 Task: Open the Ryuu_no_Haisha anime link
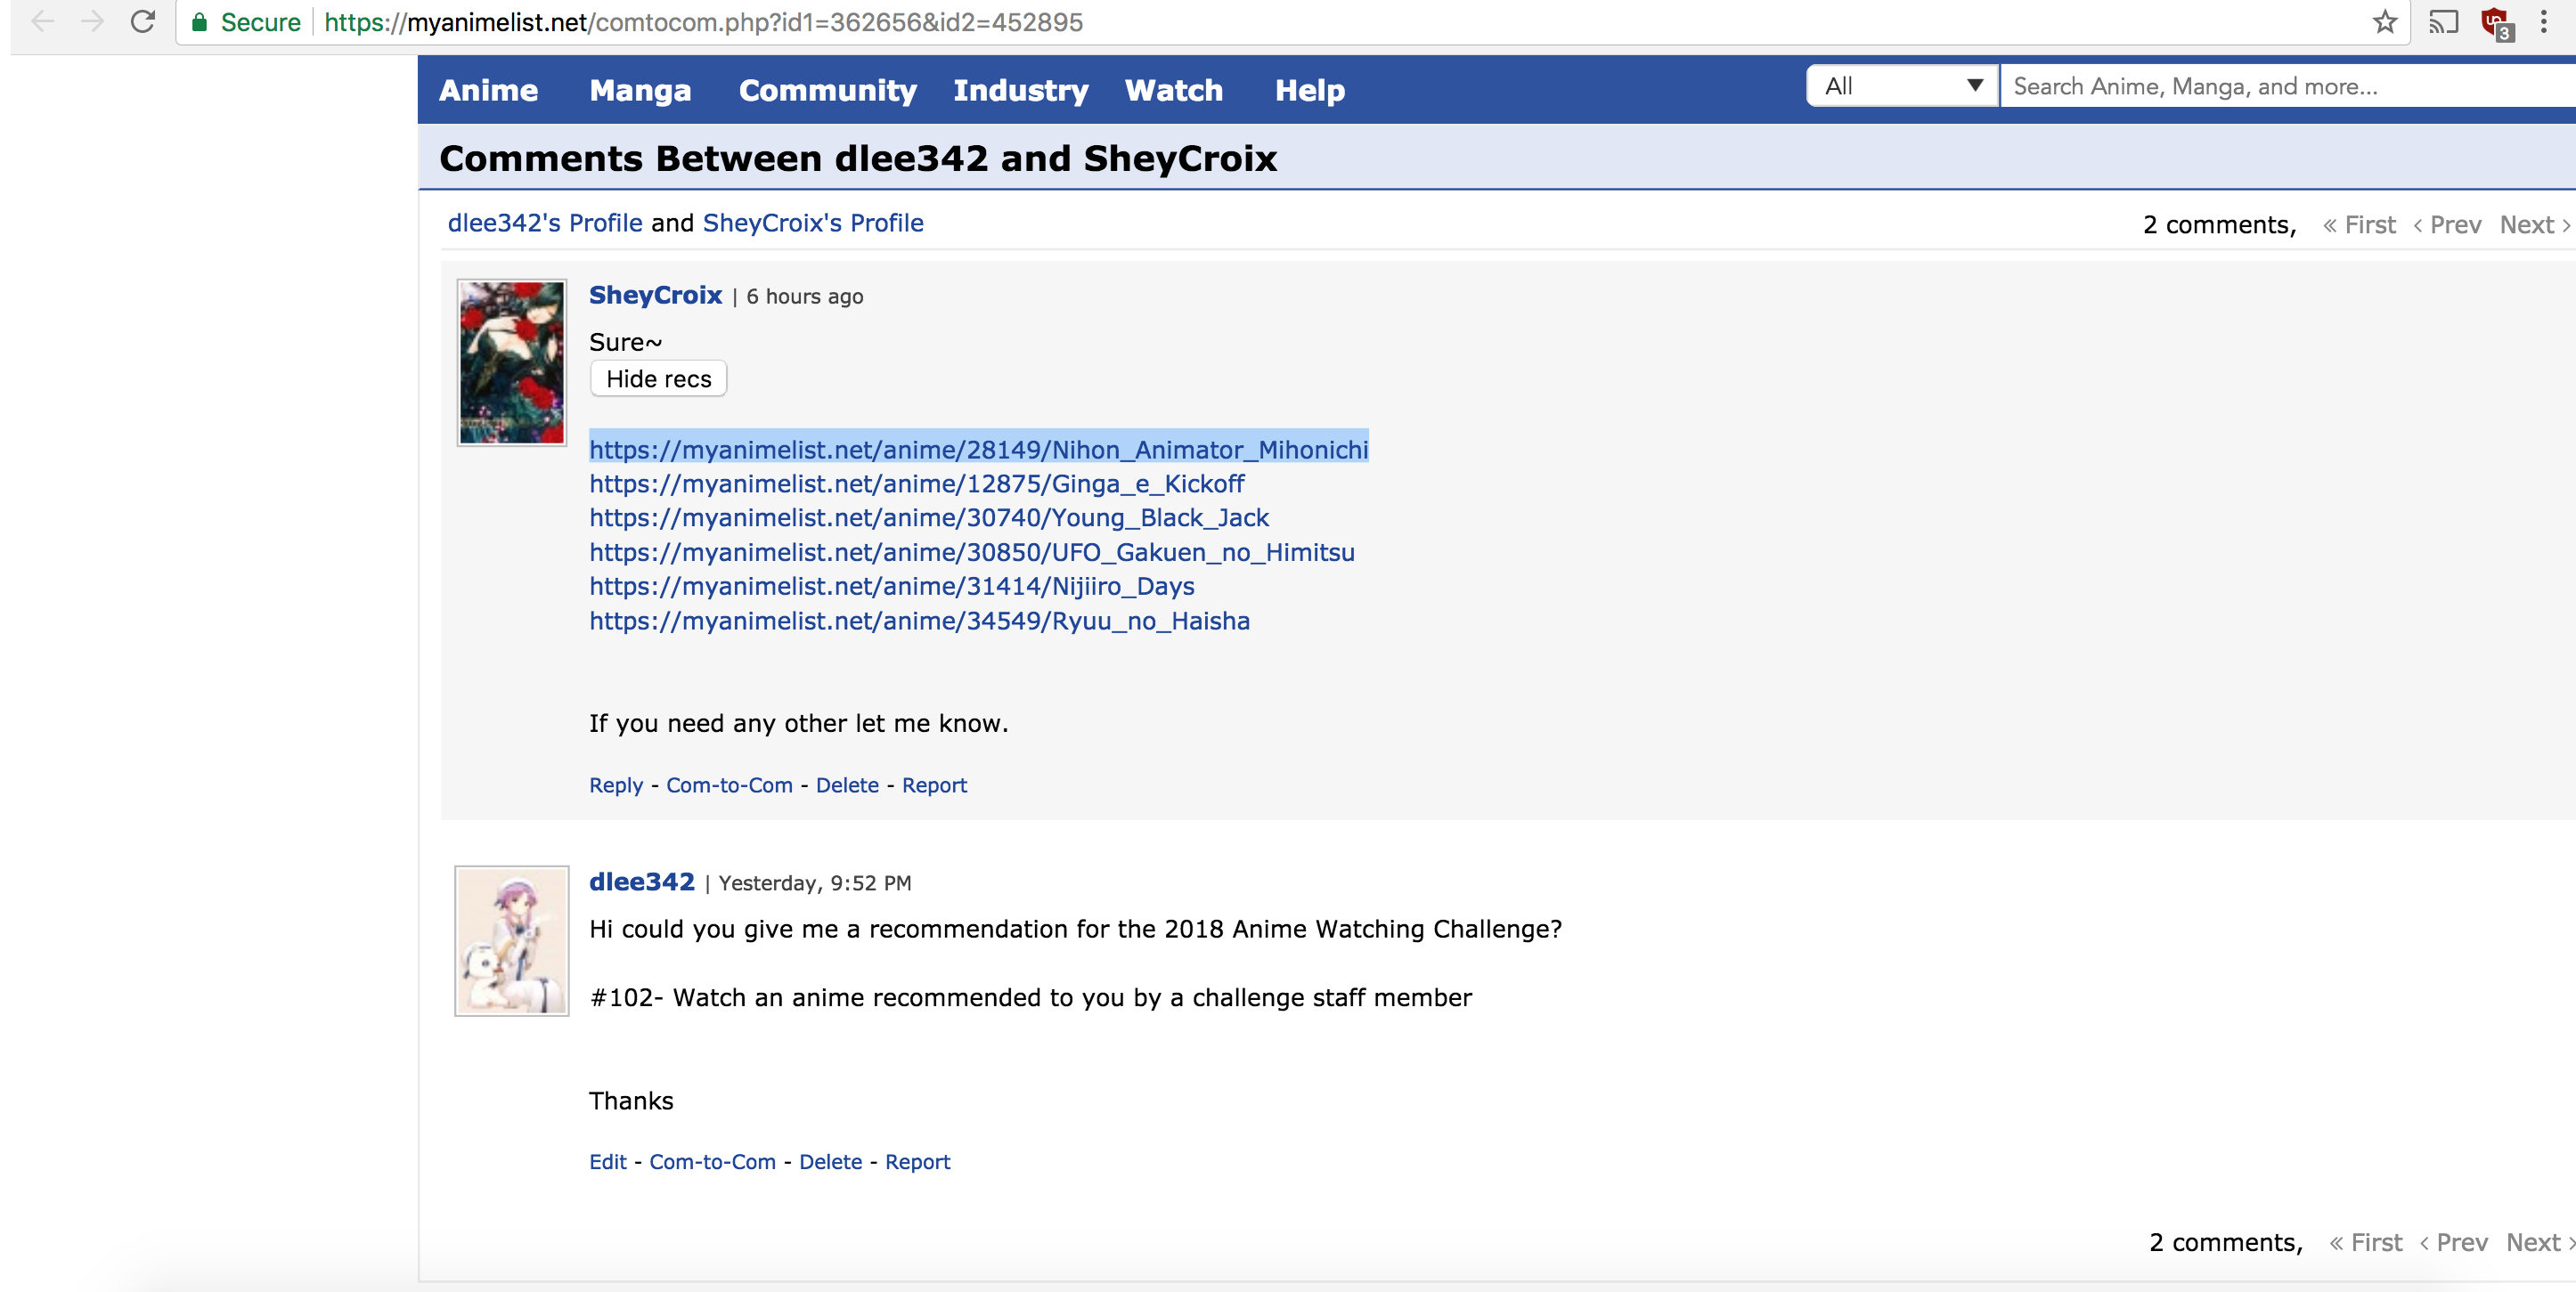920,621
